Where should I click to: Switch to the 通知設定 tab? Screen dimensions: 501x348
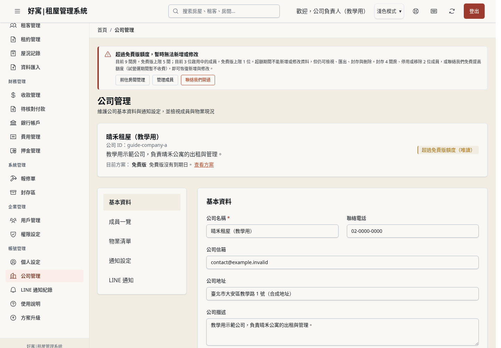pyautogui.click(x=142, y=261)
